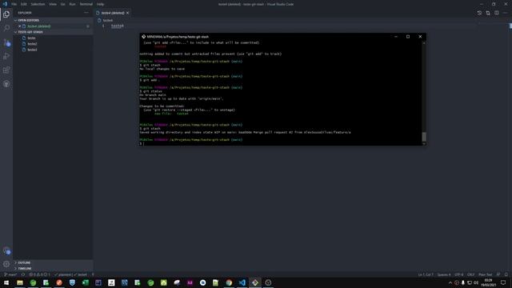Maximize the Git Bash window

click(408, 37)
